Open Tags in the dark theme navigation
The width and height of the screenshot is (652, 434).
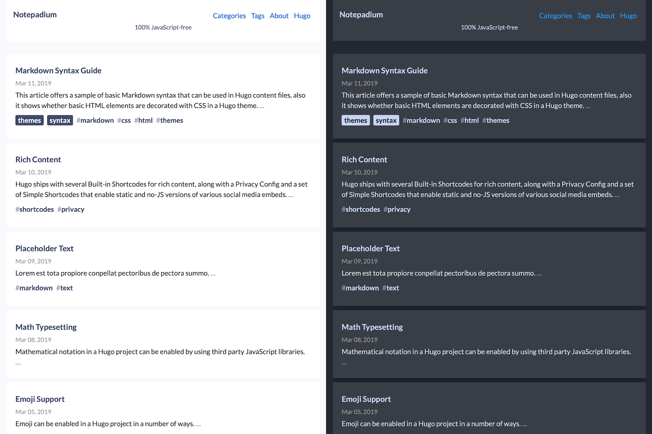(584, 16)
